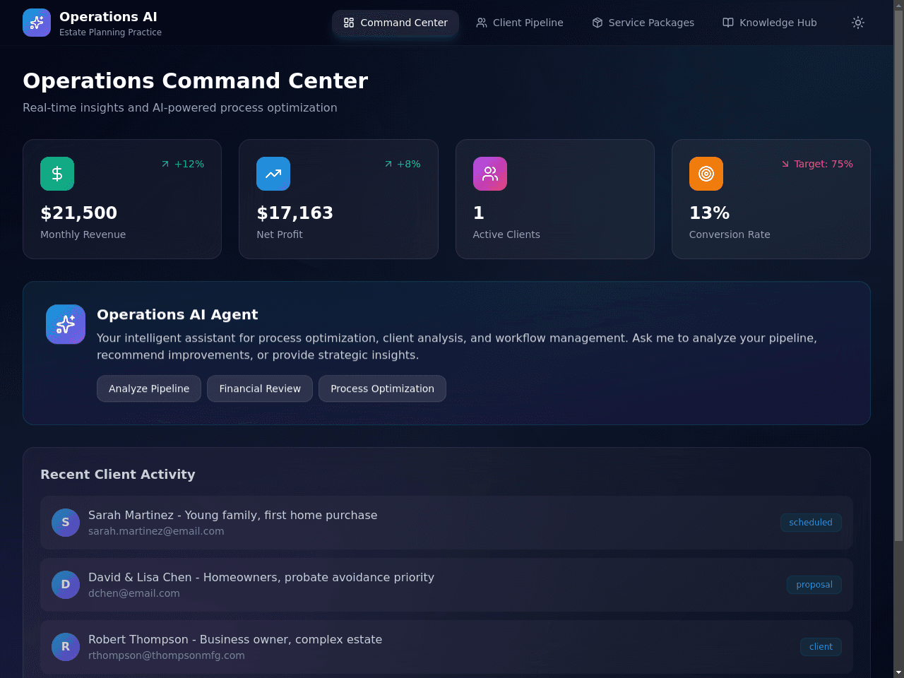Click the Active Clients count of 1
The width and height of the screenshot is (904, 678).
479,213
